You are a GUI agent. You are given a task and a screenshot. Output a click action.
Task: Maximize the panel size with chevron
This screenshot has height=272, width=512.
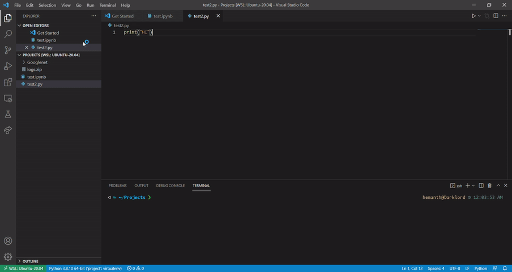pos(498,185)
